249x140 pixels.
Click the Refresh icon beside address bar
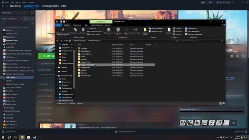pos(177,41)
